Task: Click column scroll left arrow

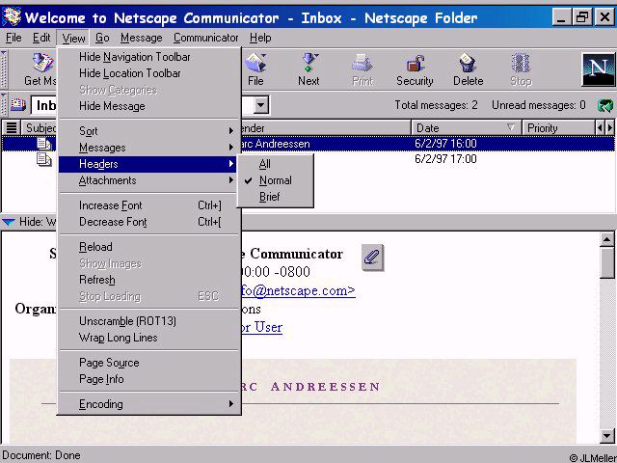Action: (x=600, y=128)
